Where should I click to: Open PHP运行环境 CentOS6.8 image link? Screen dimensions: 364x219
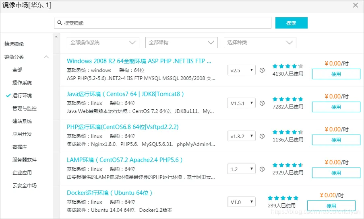click(x=122, y=127)
